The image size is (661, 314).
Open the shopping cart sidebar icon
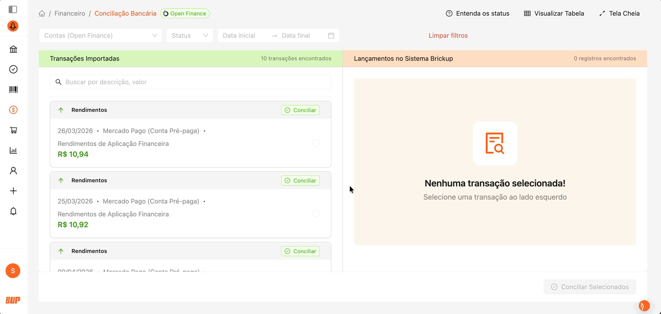[x=13, y=130]
